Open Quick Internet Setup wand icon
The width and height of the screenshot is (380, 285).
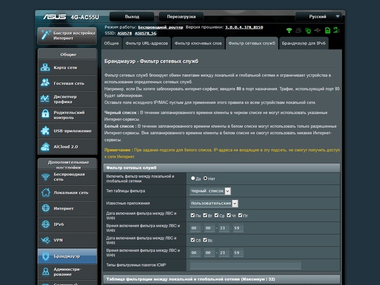[46, 35]
